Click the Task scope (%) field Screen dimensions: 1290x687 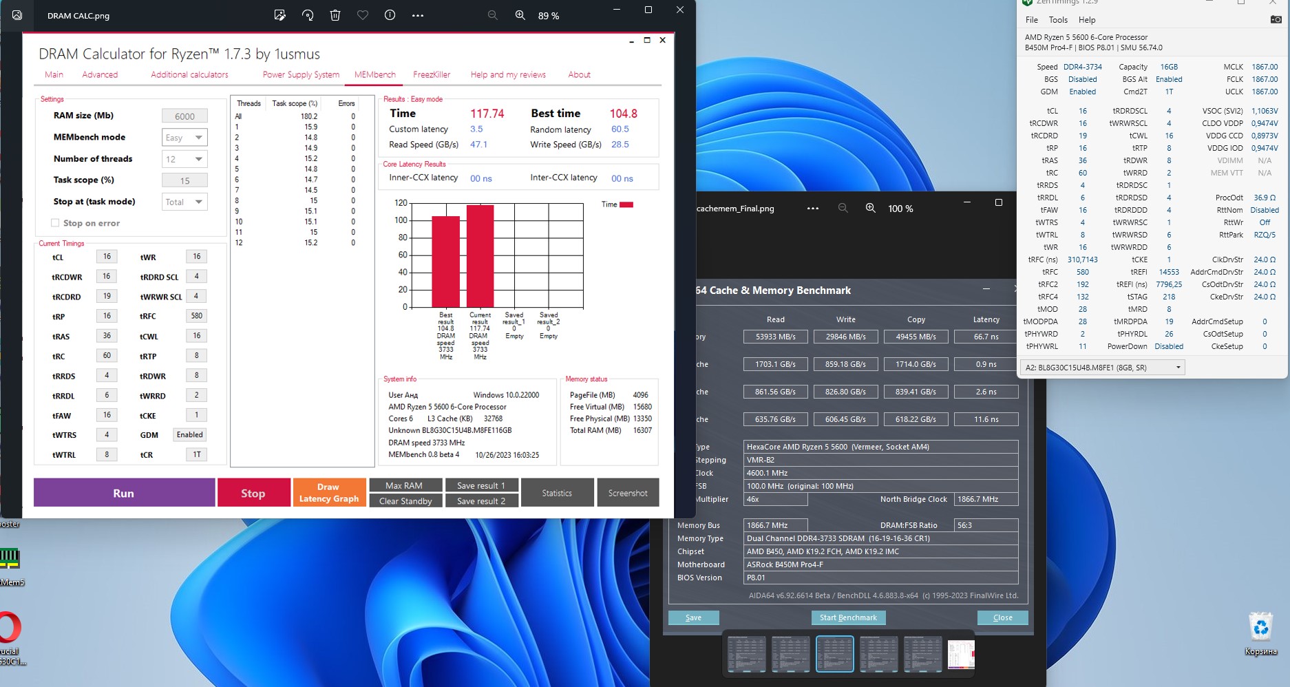(184, 180)
